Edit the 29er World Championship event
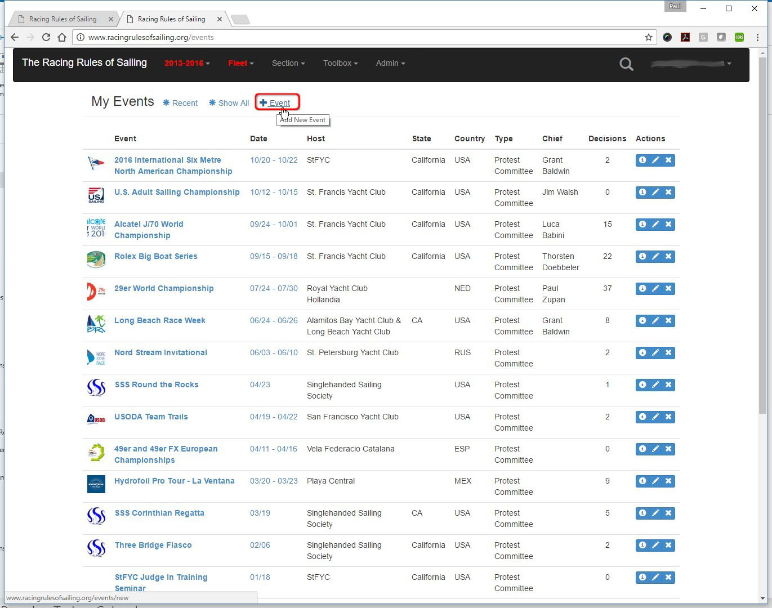This screenshot has height=608, width=772. 655,288
